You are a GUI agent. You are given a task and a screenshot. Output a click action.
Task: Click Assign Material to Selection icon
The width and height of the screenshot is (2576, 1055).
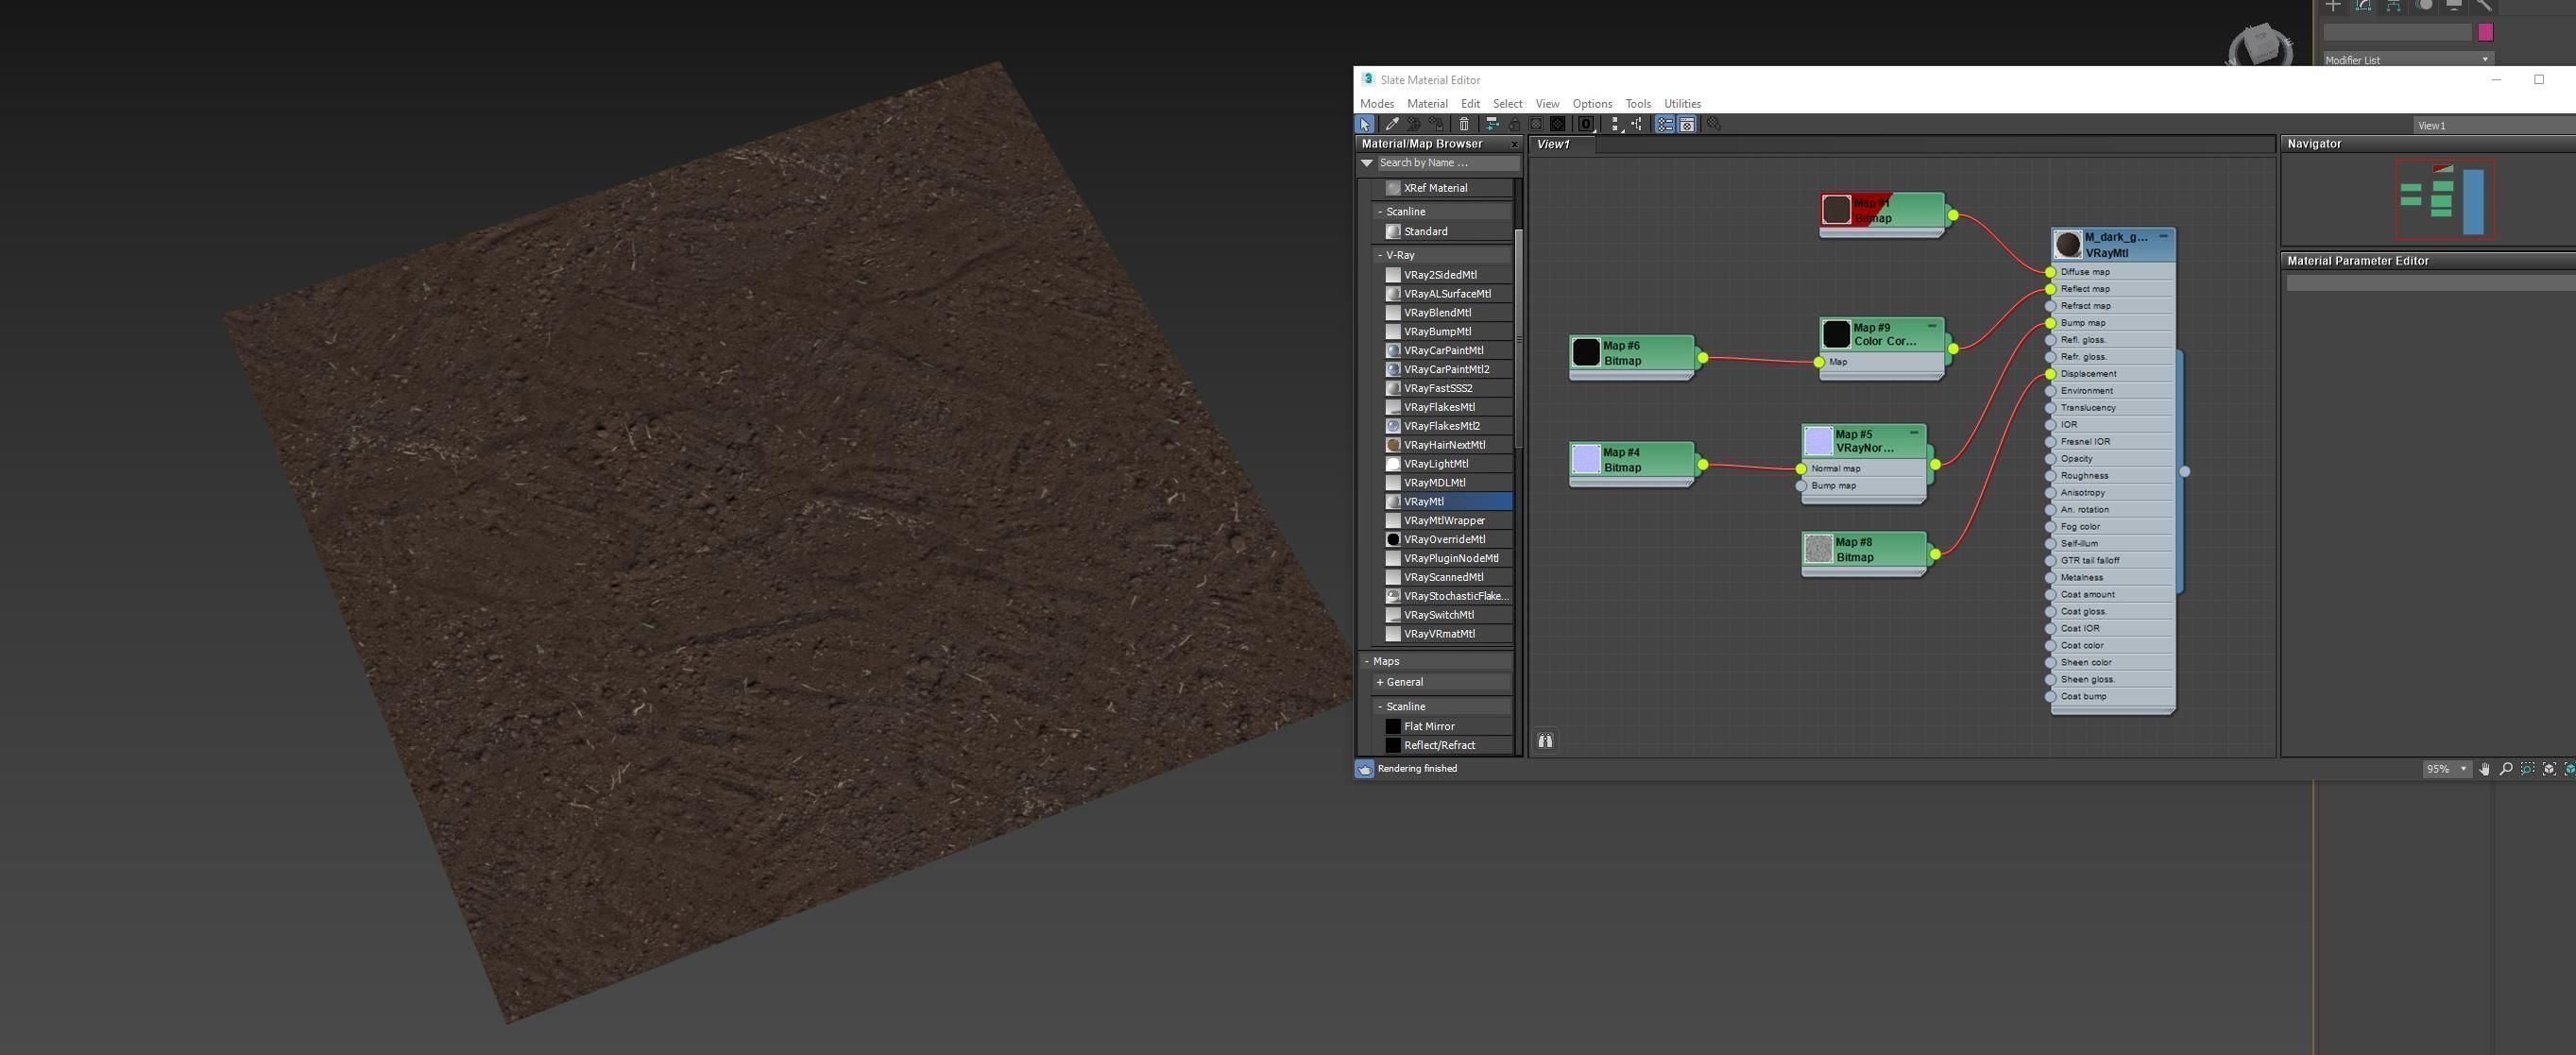click(1436, 124)
